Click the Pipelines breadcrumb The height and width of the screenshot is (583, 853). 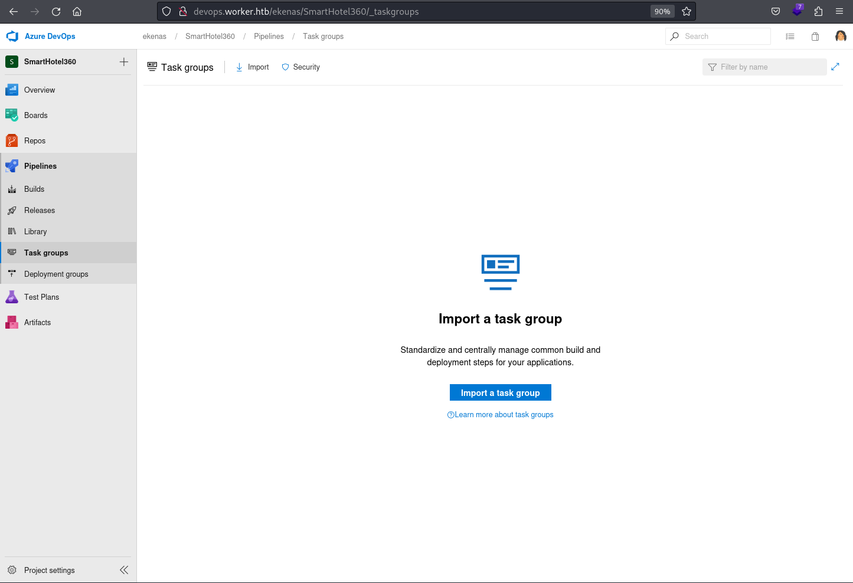point(269,37)
